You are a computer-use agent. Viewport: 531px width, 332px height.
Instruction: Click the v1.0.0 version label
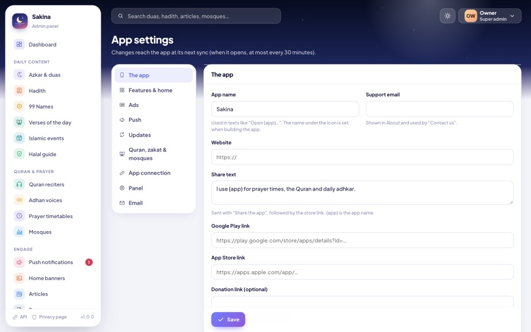pos(87,317)
